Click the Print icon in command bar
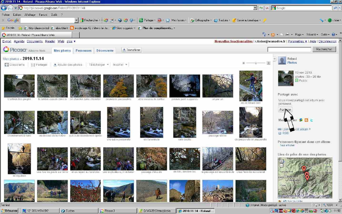Screen dimensions: 342x214 point(287,35)
